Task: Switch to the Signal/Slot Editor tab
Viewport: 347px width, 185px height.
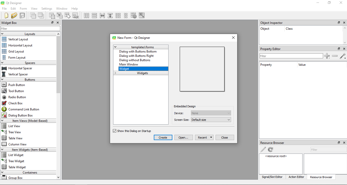Action: 272,177
